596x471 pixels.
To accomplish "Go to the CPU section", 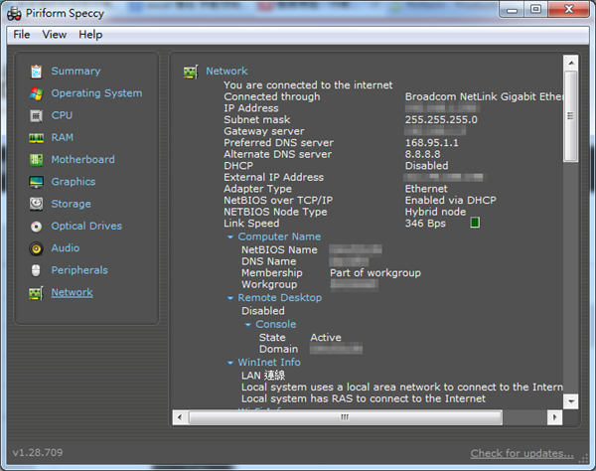I will coord(62,115).
